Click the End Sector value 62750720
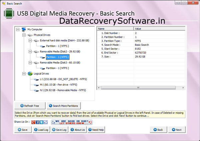 140,53
